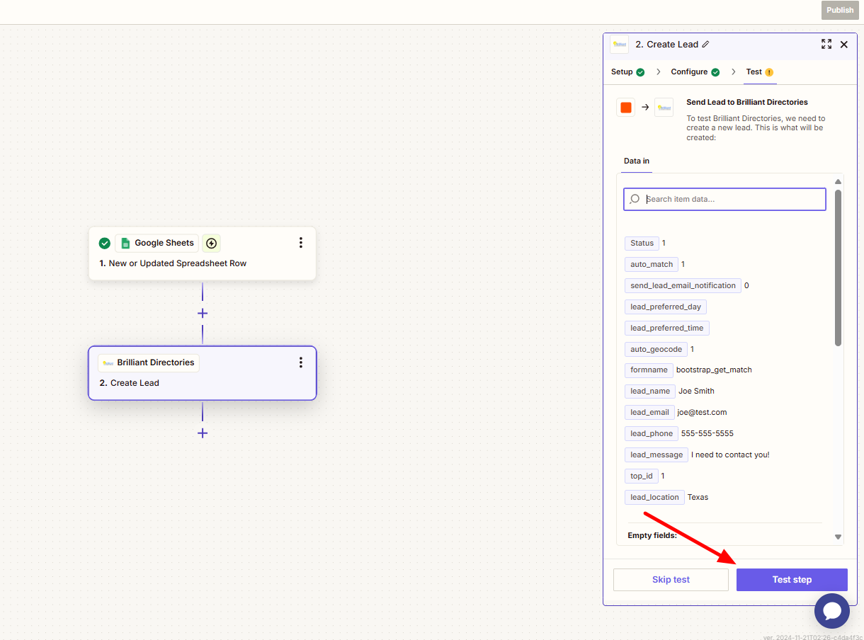
Task: Click the value I need to contact you!
Action: (730, 455)
